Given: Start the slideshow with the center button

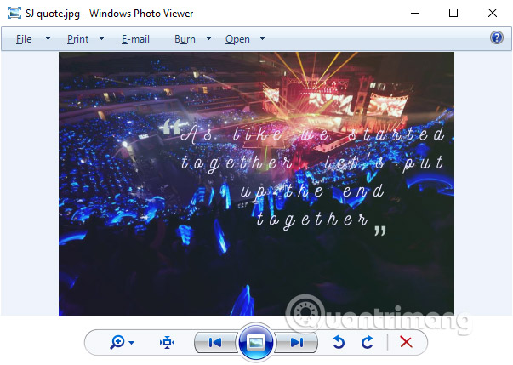Looking at the screenshot, I should click(256, 342).
